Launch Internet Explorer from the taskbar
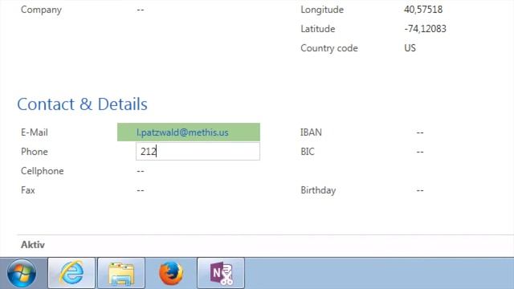 71,273
